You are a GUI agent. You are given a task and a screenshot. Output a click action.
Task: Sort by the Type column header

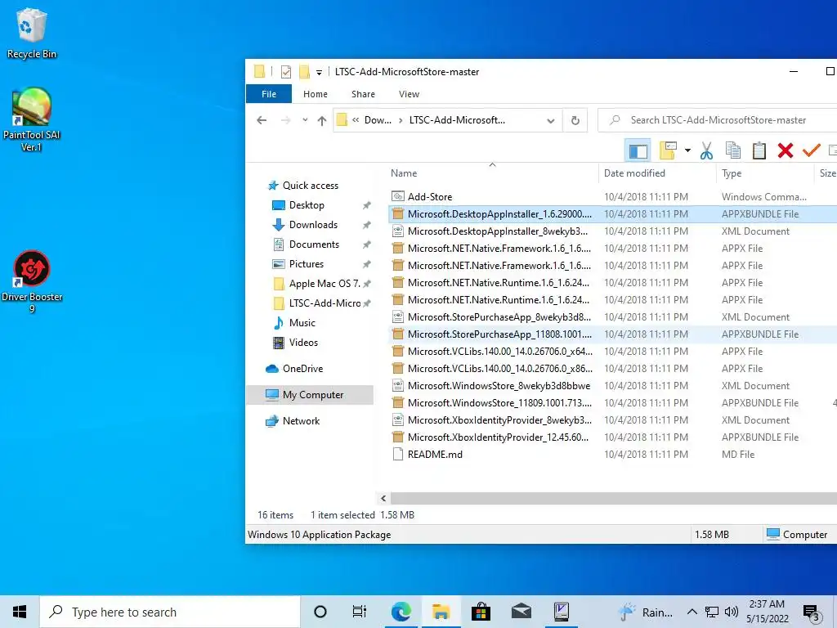tap(732, 173)
